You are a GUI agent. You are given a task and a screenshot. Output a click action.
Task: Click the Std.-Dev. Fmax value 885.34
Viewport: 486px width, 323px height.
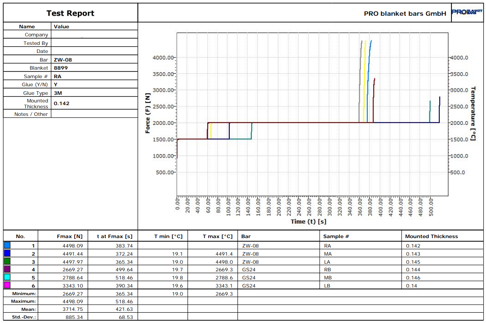click(74, 318)
